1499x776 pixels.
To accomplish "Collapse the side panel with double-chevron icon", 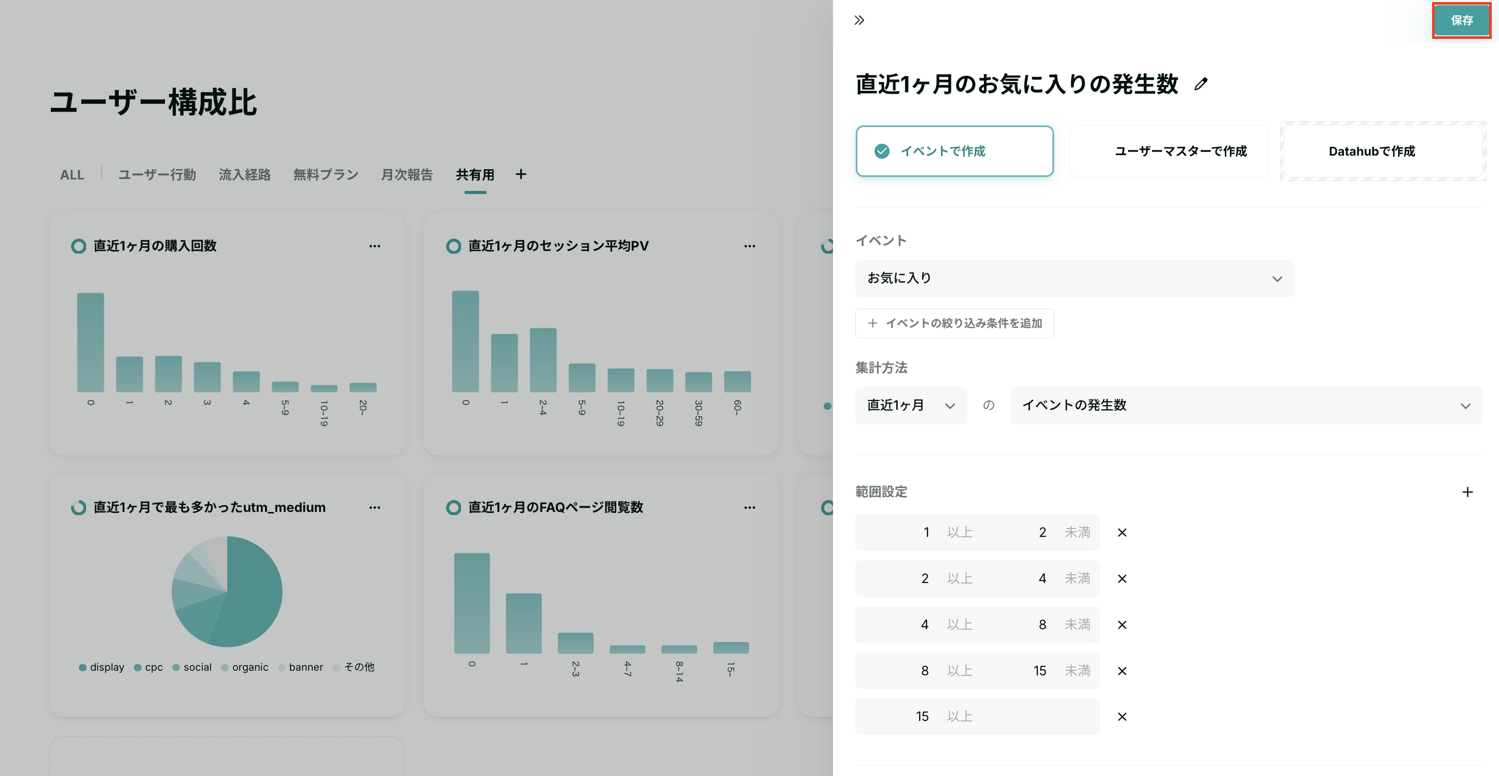I will [859, 20].
